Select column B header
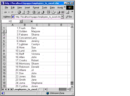The width and height of the screenshot is (130, 96). pos(25,25)
